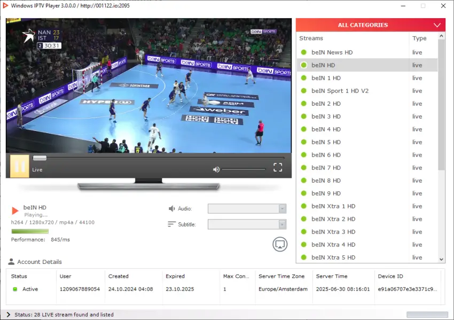Click the Account Details person icon
This screenshot has width=454, height=320.
click(x=11, y=261)
